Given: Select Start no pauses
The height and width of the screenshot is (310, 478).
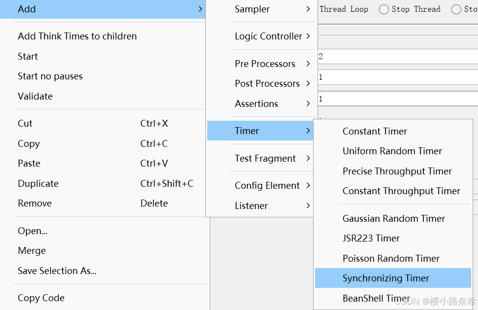Looking at the screenshot, I should pyautogui.click(x=50, y=76).
